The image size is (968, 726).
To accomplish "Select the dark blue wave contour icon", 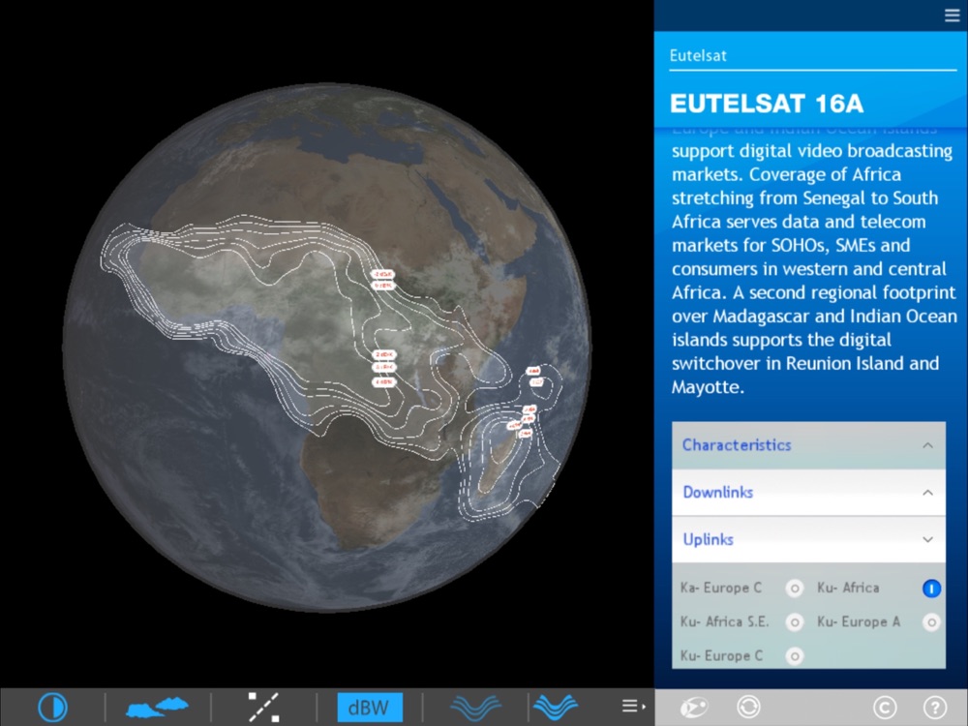I will click(x=476, y=707).
